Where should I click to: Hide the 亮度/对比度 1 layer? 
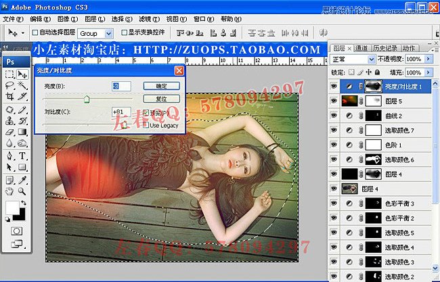[x=334, y=86]
